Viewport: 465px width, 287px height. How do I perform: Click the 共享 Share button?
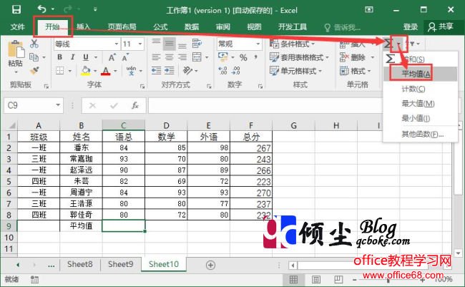click(441, 27)
